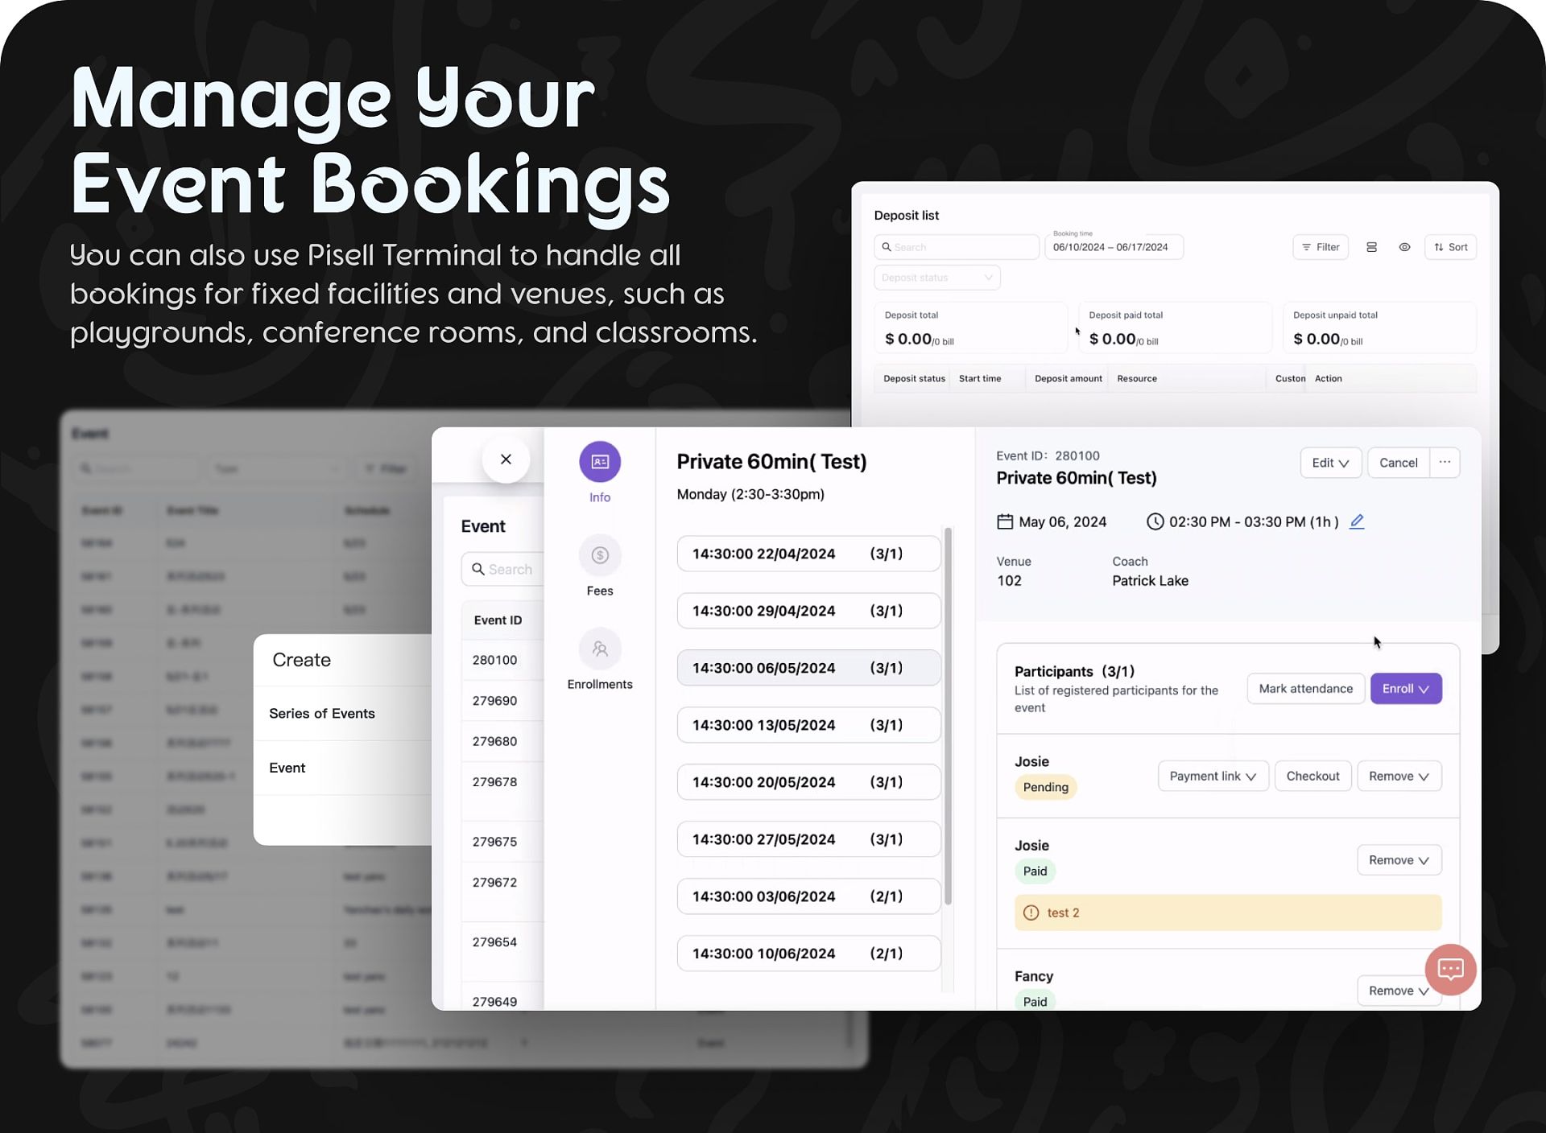Image resolution: width=1546 pixels, height=1133 pixels.
Task: Open the Deposit status dropdown
Action: (937, 278)
